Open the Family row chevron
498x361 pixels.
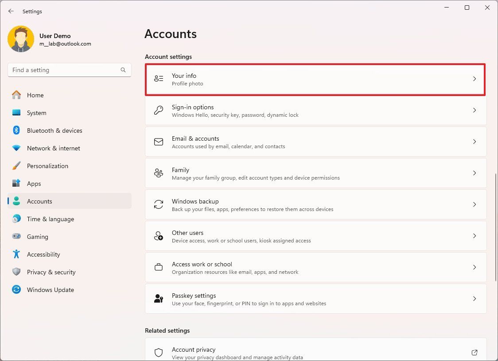(475, 173)
